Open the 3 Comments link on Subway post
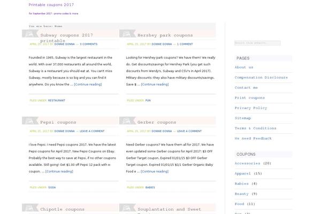This screenshot has width=321, height=214. coord(88,44)
